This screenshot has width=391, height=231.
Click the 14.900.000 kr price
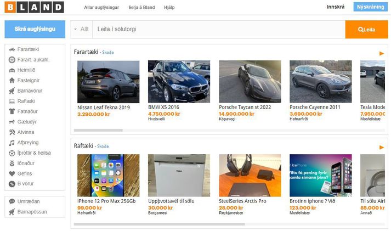[x=236, y=114]
